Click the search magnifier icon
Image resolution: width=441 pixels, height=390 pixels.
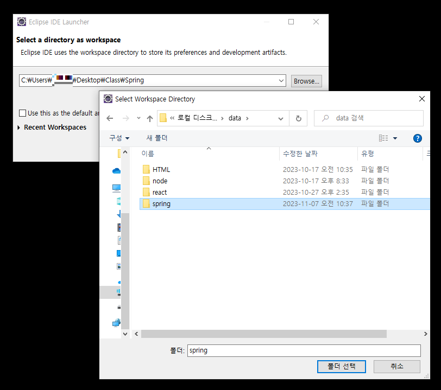[x=325, y=118]
